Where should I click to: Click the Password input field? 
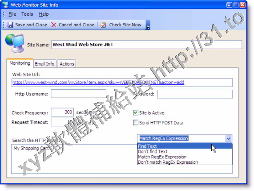pyautogui.click(x=195, y=94)
